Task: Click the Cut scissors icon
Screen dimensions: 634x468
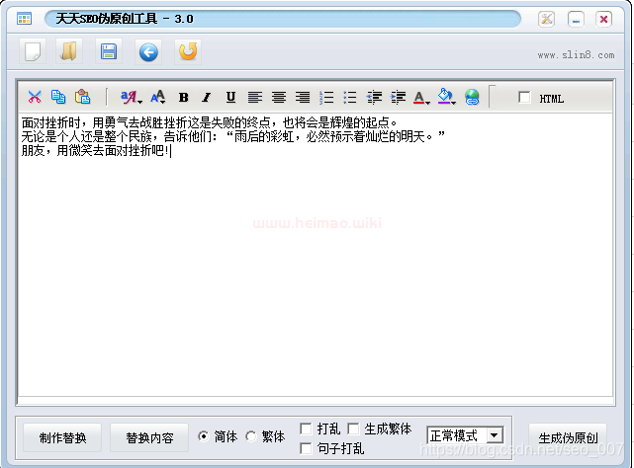Action: coord(35,97)
